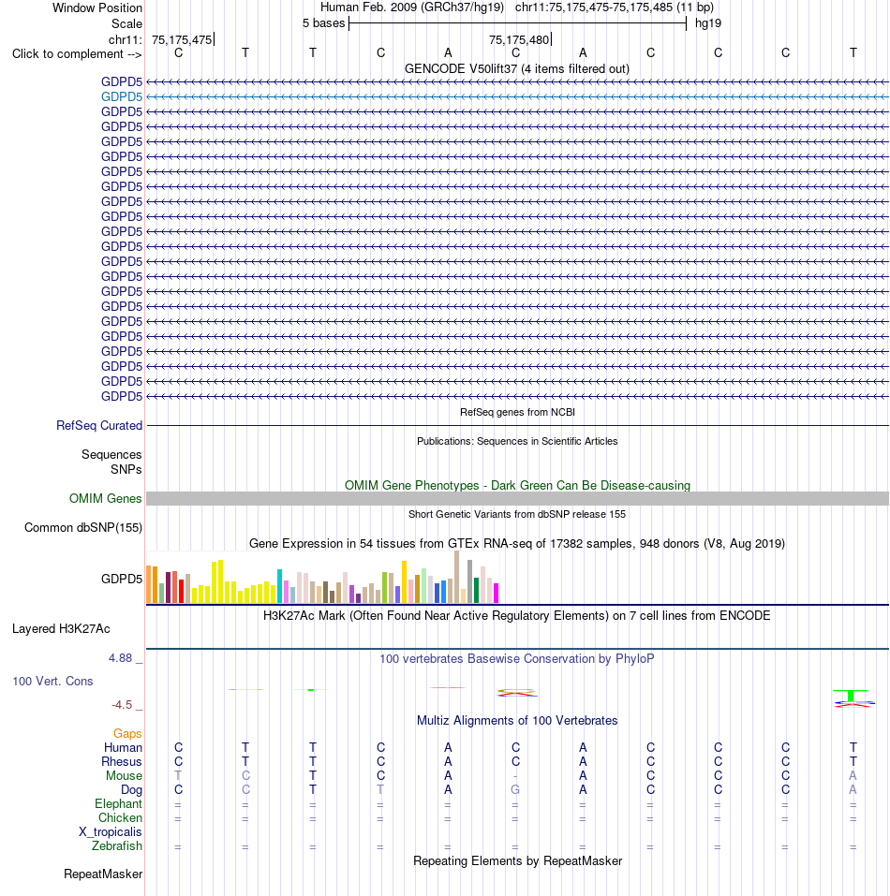Click the 'Mouse' alignment row label
The height and width of the screenshot is (896, 890).
124,775
